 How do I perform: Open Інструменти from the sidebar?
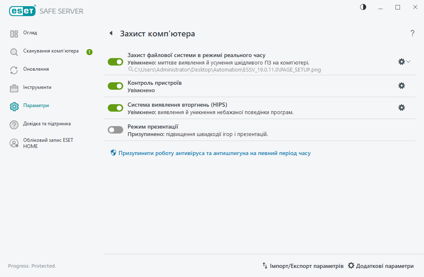coord(37,87)
